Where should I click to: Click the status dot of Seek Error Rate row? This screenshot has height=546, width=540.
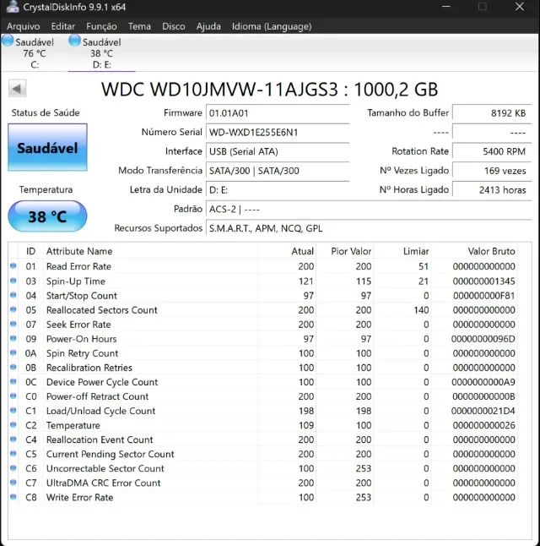(x=13, y=324)
